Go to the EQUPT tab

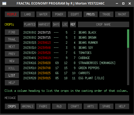tap(75, 14)
